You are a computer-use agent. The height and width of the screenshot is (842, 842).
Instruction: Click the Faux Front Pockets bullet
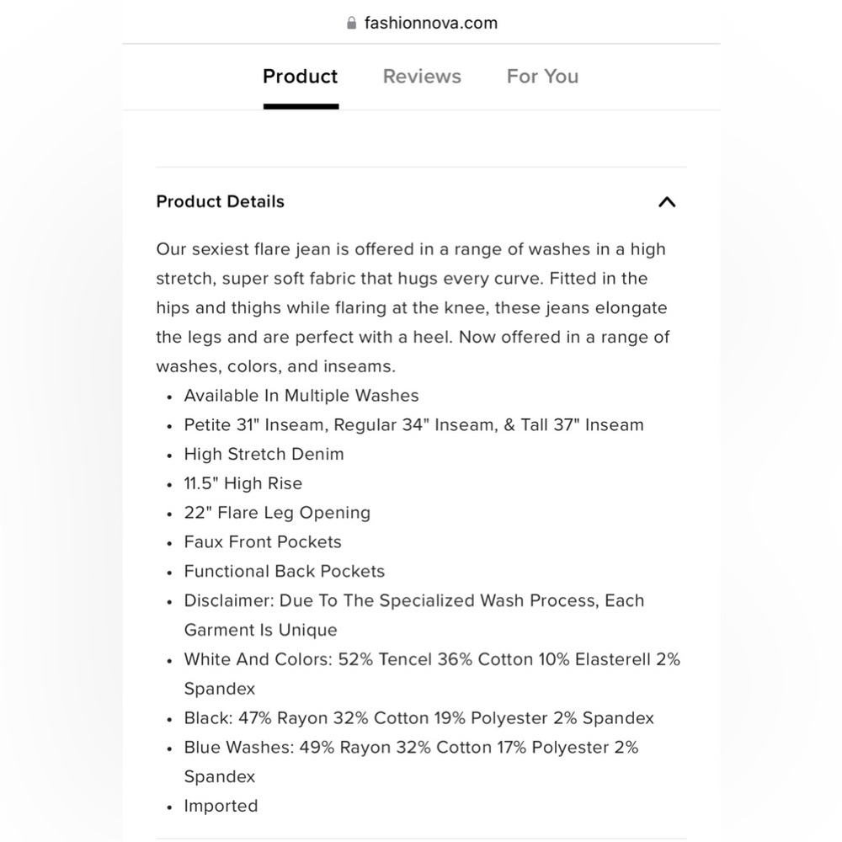(x=263, y=542)
